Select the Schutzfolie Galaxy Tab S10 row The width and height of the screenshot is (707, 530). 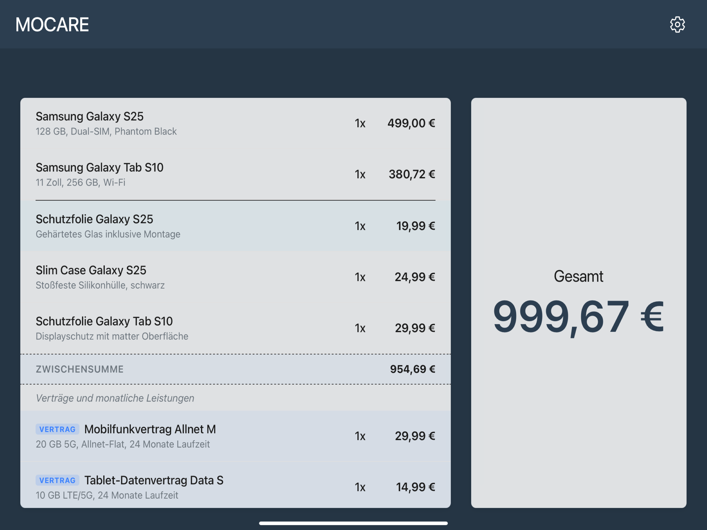(x=235, y=328)
